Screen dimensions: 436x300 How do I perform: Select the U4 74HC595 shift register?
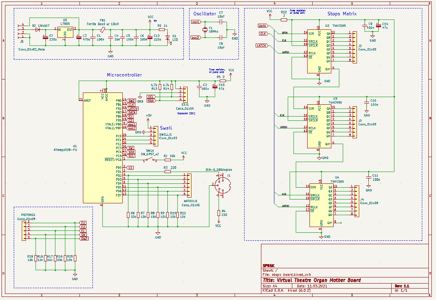pyautogui.click(x=321, y=205)
